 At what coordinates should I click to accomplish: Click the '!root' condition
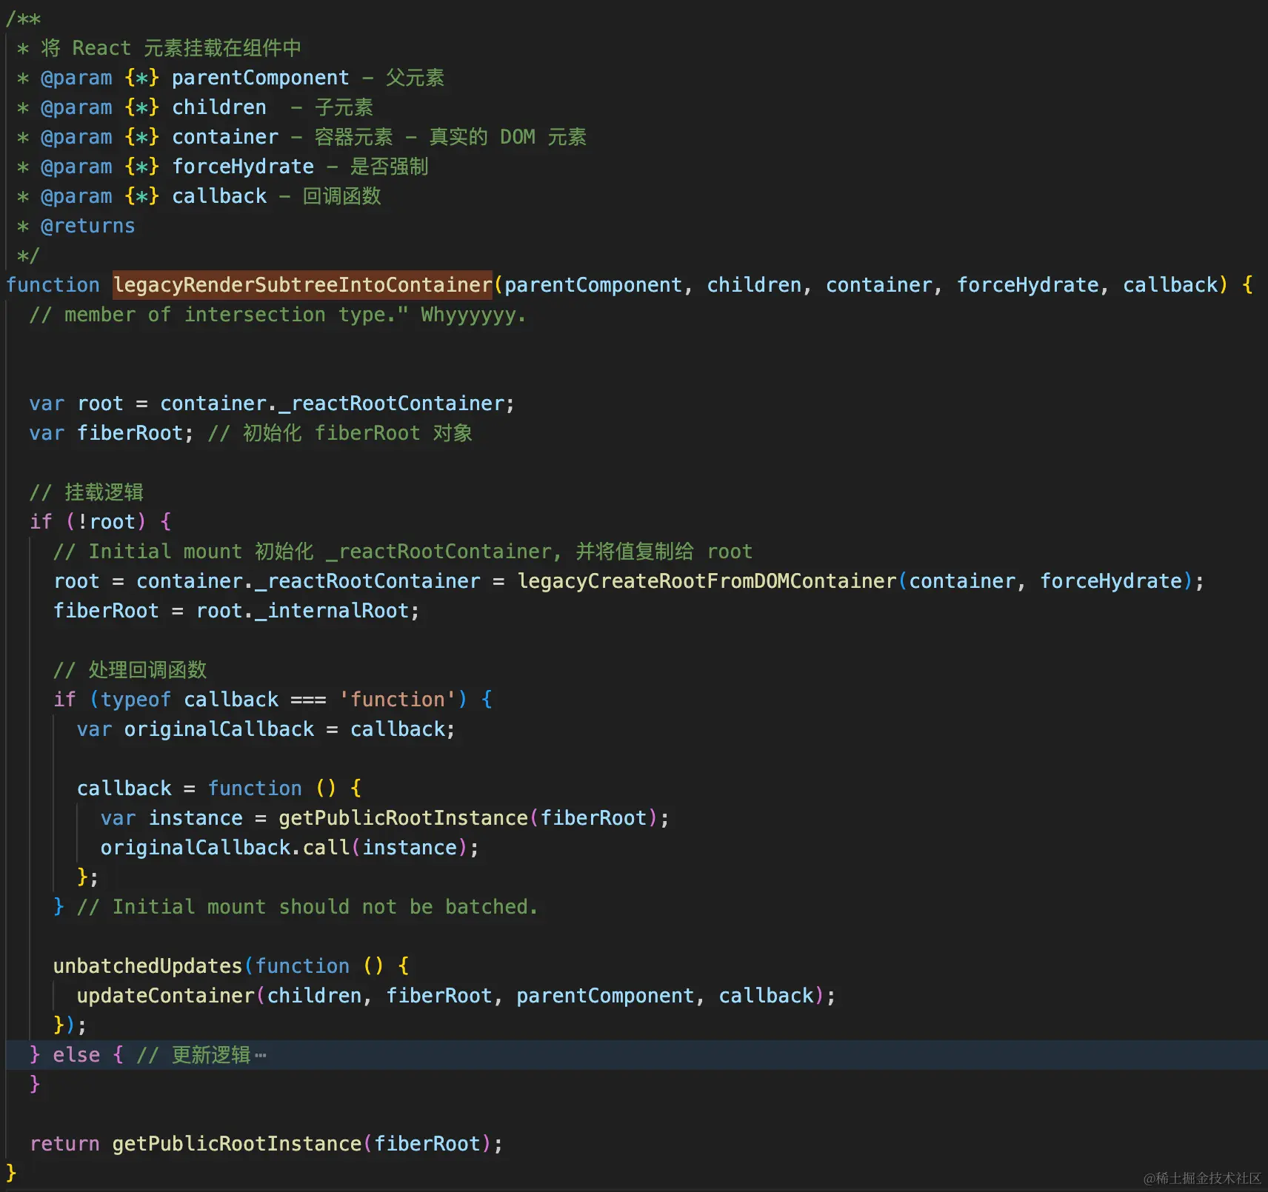tap(107, 522)
